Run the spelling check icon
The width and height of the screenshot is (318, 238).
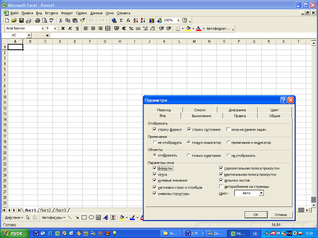52,20
